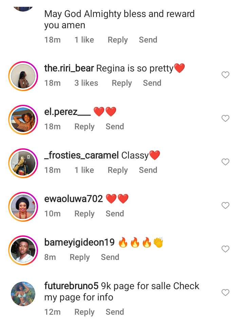Send futurebruno5's comment

(115, 312)
